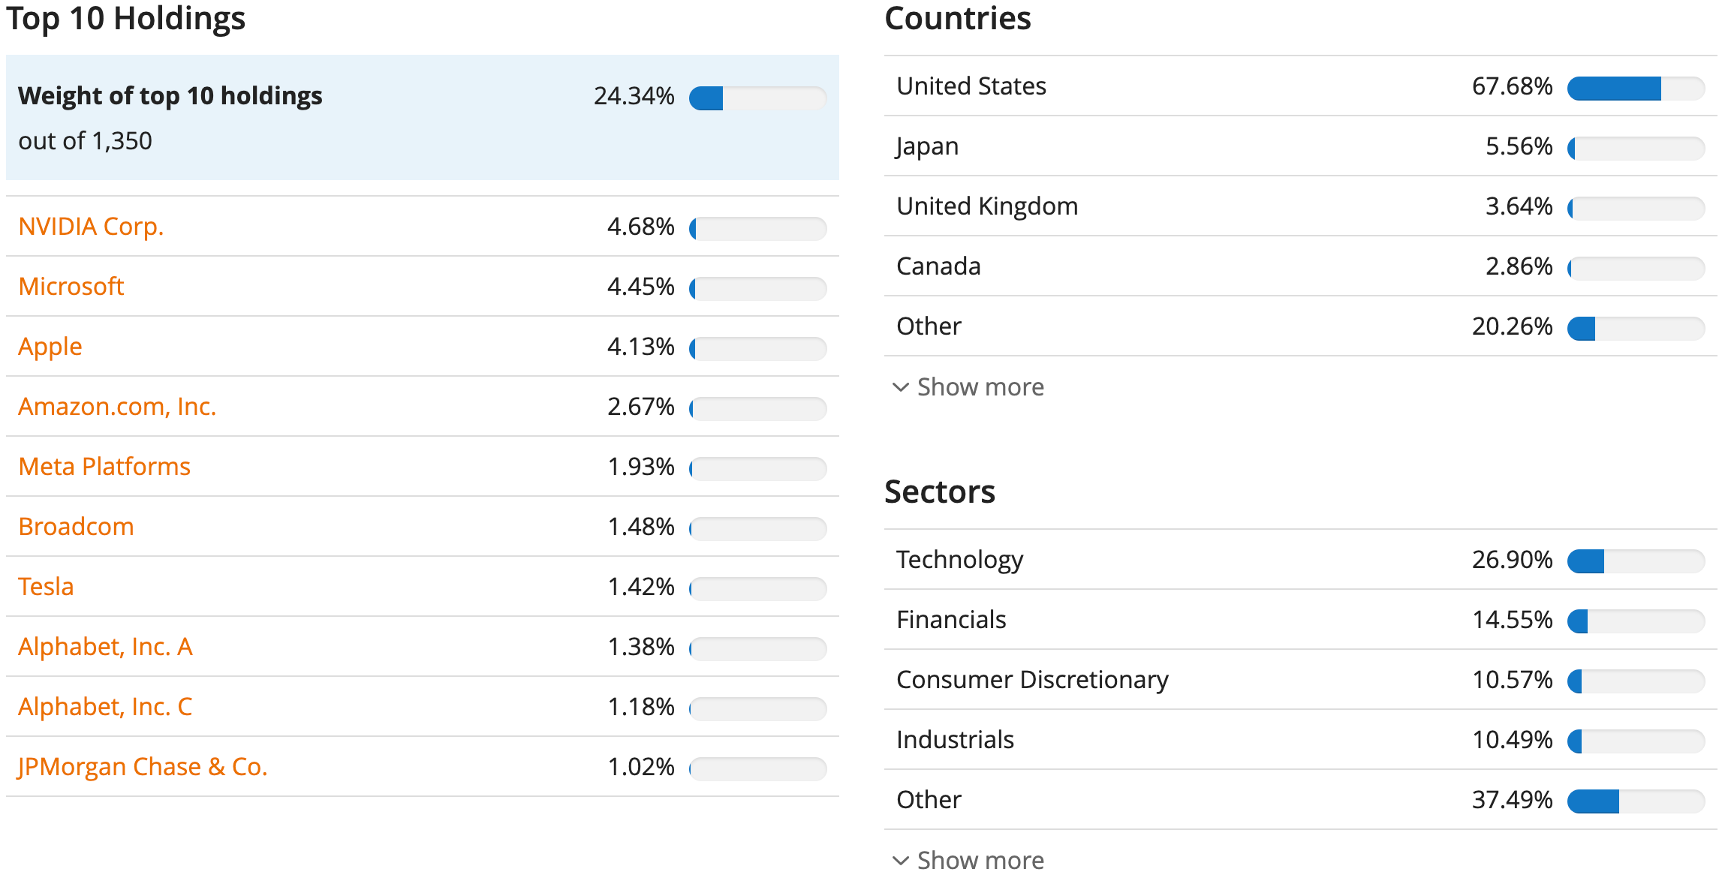Image resolution: width=1722 pixels, height=881 pixels.
Task: Click the top 10 holdings weight bar
Action: click(x=758, y=98)
